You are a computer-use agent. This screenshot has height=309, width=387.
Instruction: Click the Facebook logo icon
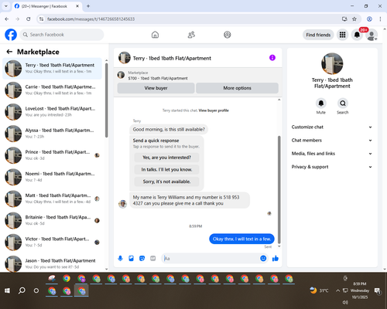click(x=11, y=35)
